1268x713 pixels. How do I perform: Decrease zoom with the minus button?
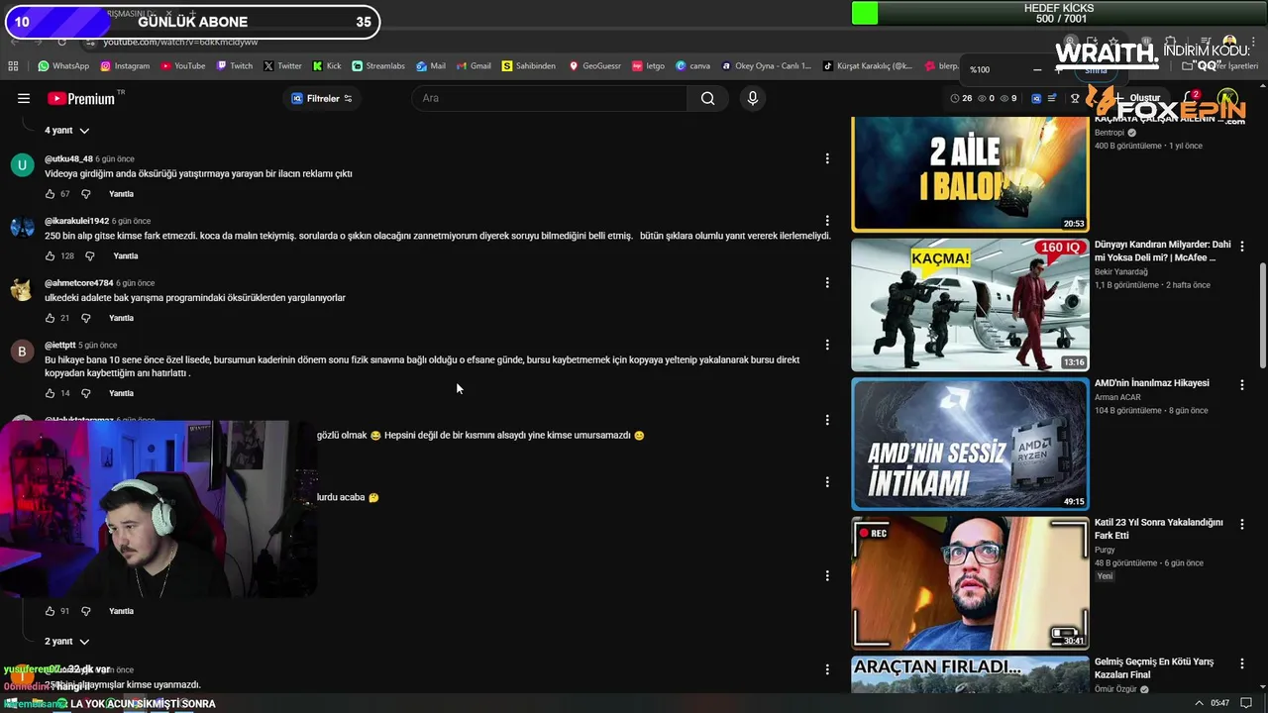point(1037,69)
